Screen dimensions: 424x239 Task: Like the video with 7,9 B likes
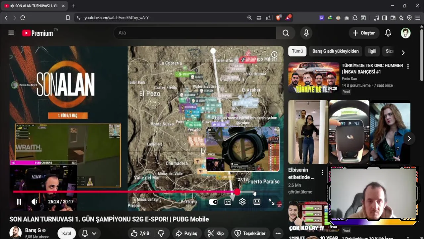[x=140, y=233]
